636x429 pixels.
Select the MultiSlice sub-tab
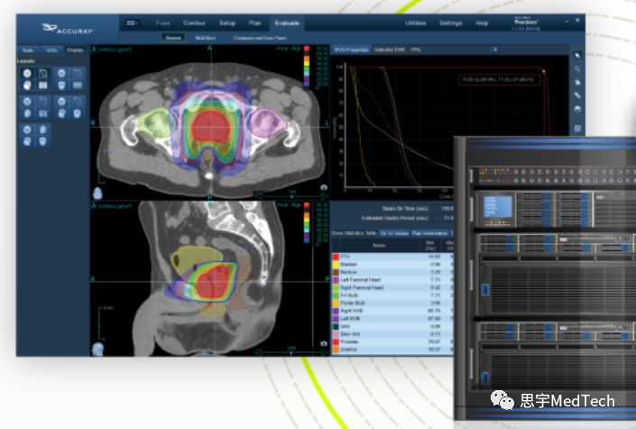206,38
